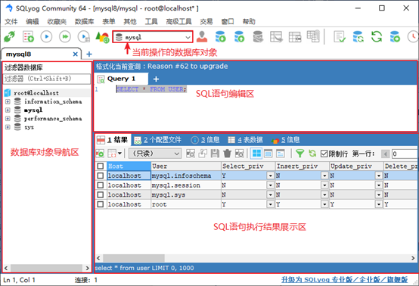Viewport: 419px width, 286px height.
Task: Click database icon with green up arrow
Action: (239, 36)
